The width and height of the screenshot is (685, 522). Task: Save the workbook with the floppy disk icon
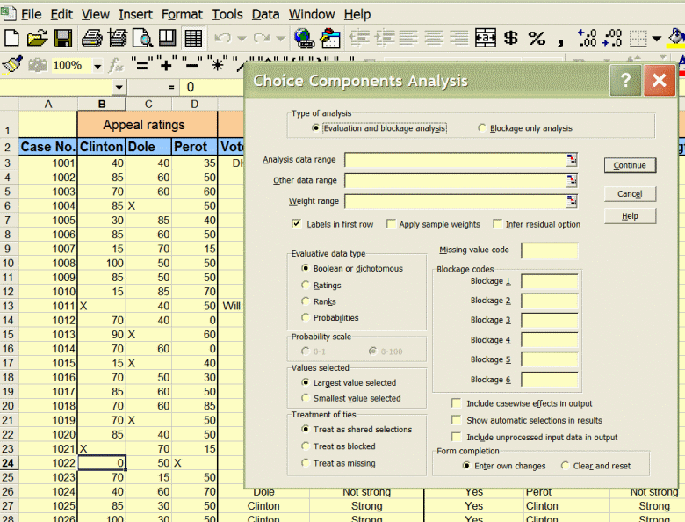(63, 38)
